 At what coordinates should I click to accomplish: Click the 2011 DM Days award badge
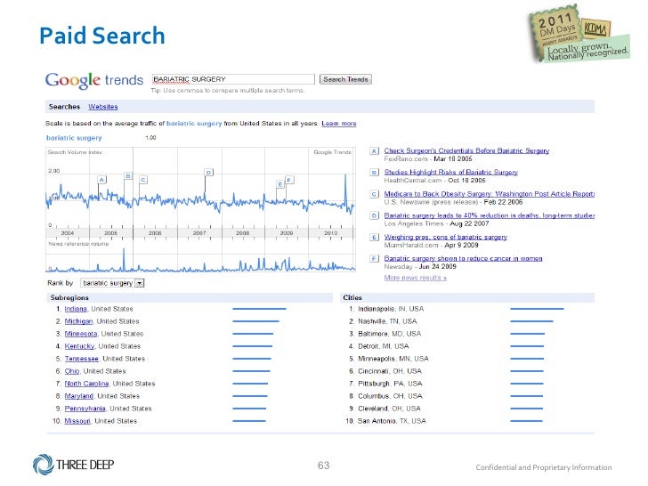click(x=579, y=34)
